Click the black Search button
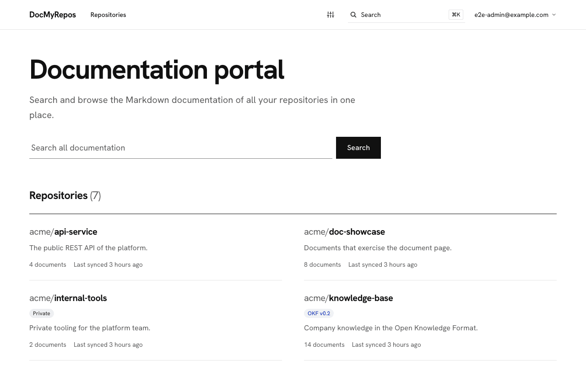586x366 pixels. coord(358,148)
